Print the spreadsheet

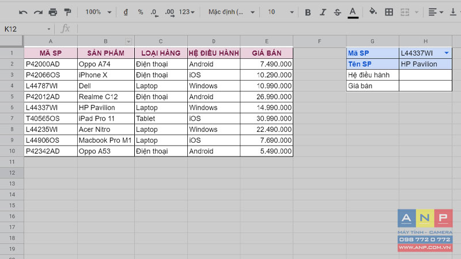click(x=53, y=12)
